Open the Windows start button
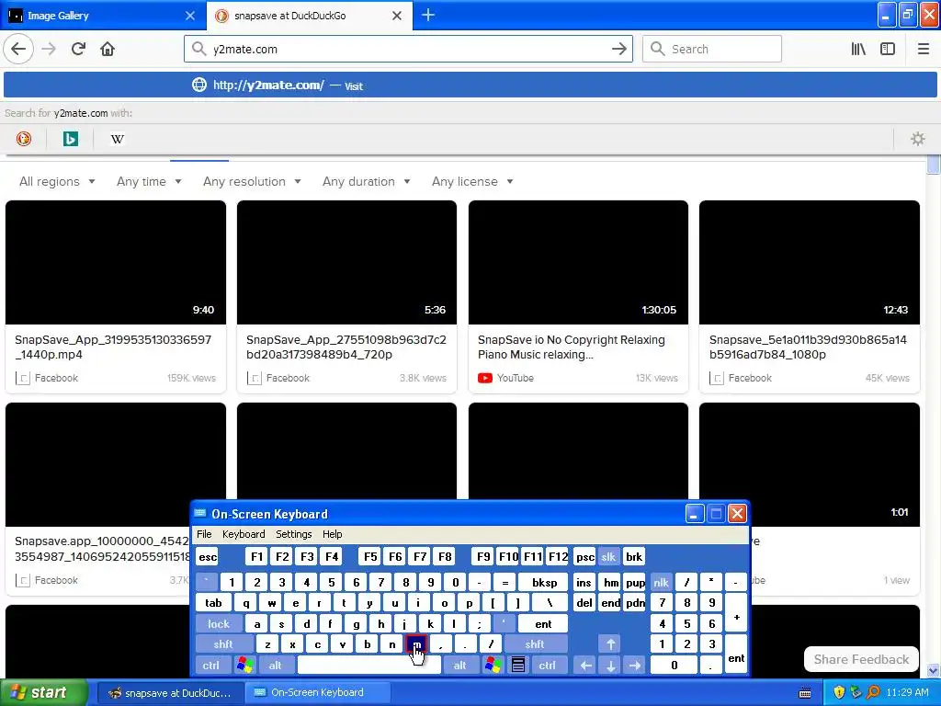Screen dimensions: 941x706 pyautogui.click(x=43, y=692)
